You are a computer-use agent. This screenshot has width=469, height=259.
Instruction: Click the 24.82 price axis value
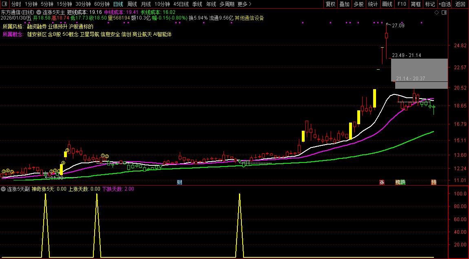click(460, 46)
